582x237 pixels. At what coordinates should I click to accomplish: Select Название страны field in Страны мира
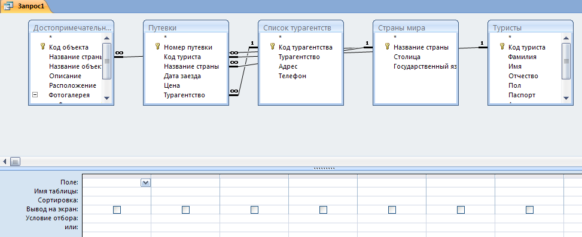tap(421, 47)
